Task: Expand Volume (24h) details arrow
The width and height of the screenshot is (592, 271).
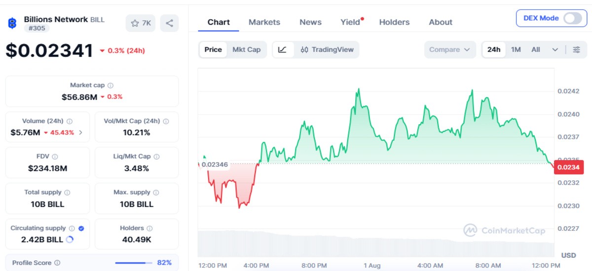Action: [x=81, y=133]
